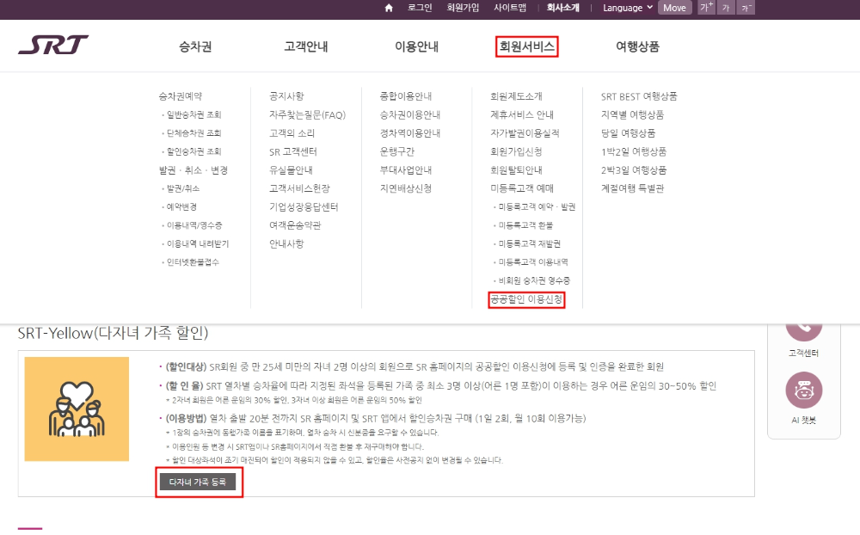Screen dimensions: 860x535
Task: Open 공공할인 이용신청 link
Action: click(x=525, y=300)
